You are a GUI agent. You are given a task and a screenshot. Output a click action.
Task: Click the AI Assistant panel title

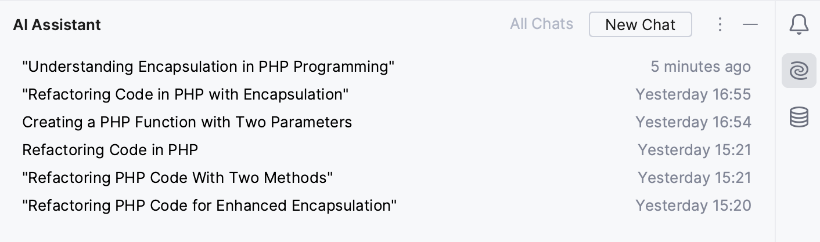click(57, 25)
